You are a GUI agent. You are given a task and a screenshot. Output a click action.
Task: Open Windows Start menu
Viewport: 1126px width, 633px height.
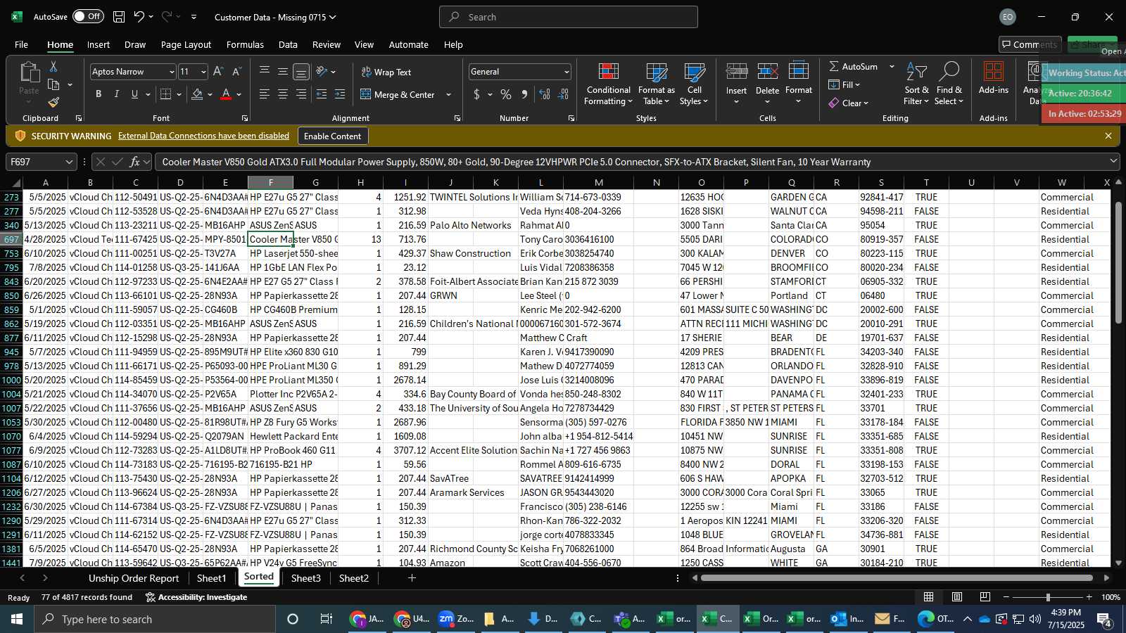[x=17, y=619]
